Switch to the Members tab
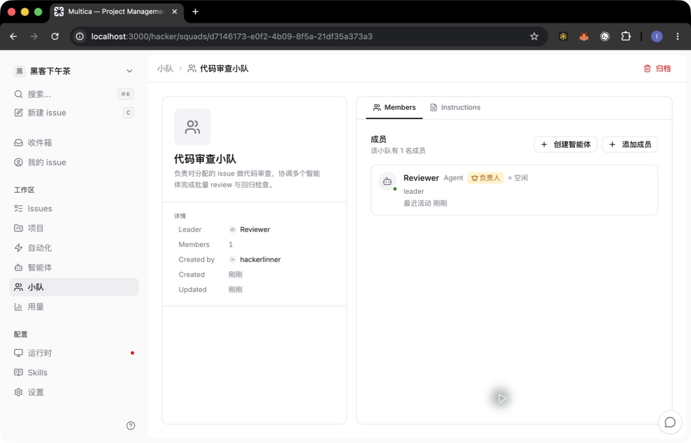 coord(394,107)
